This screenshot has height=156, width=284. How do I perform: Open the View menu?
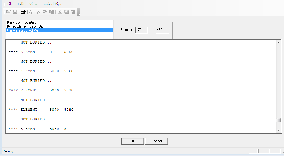pyautogui.click(x=33, y=4)
